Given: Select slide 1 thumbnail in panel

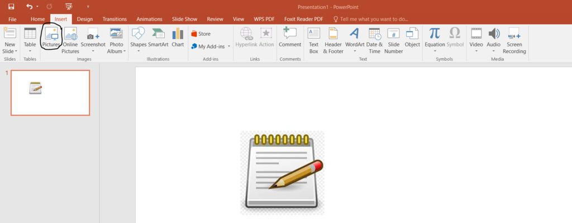Looking at the screenshot, I should click(50, 93).
